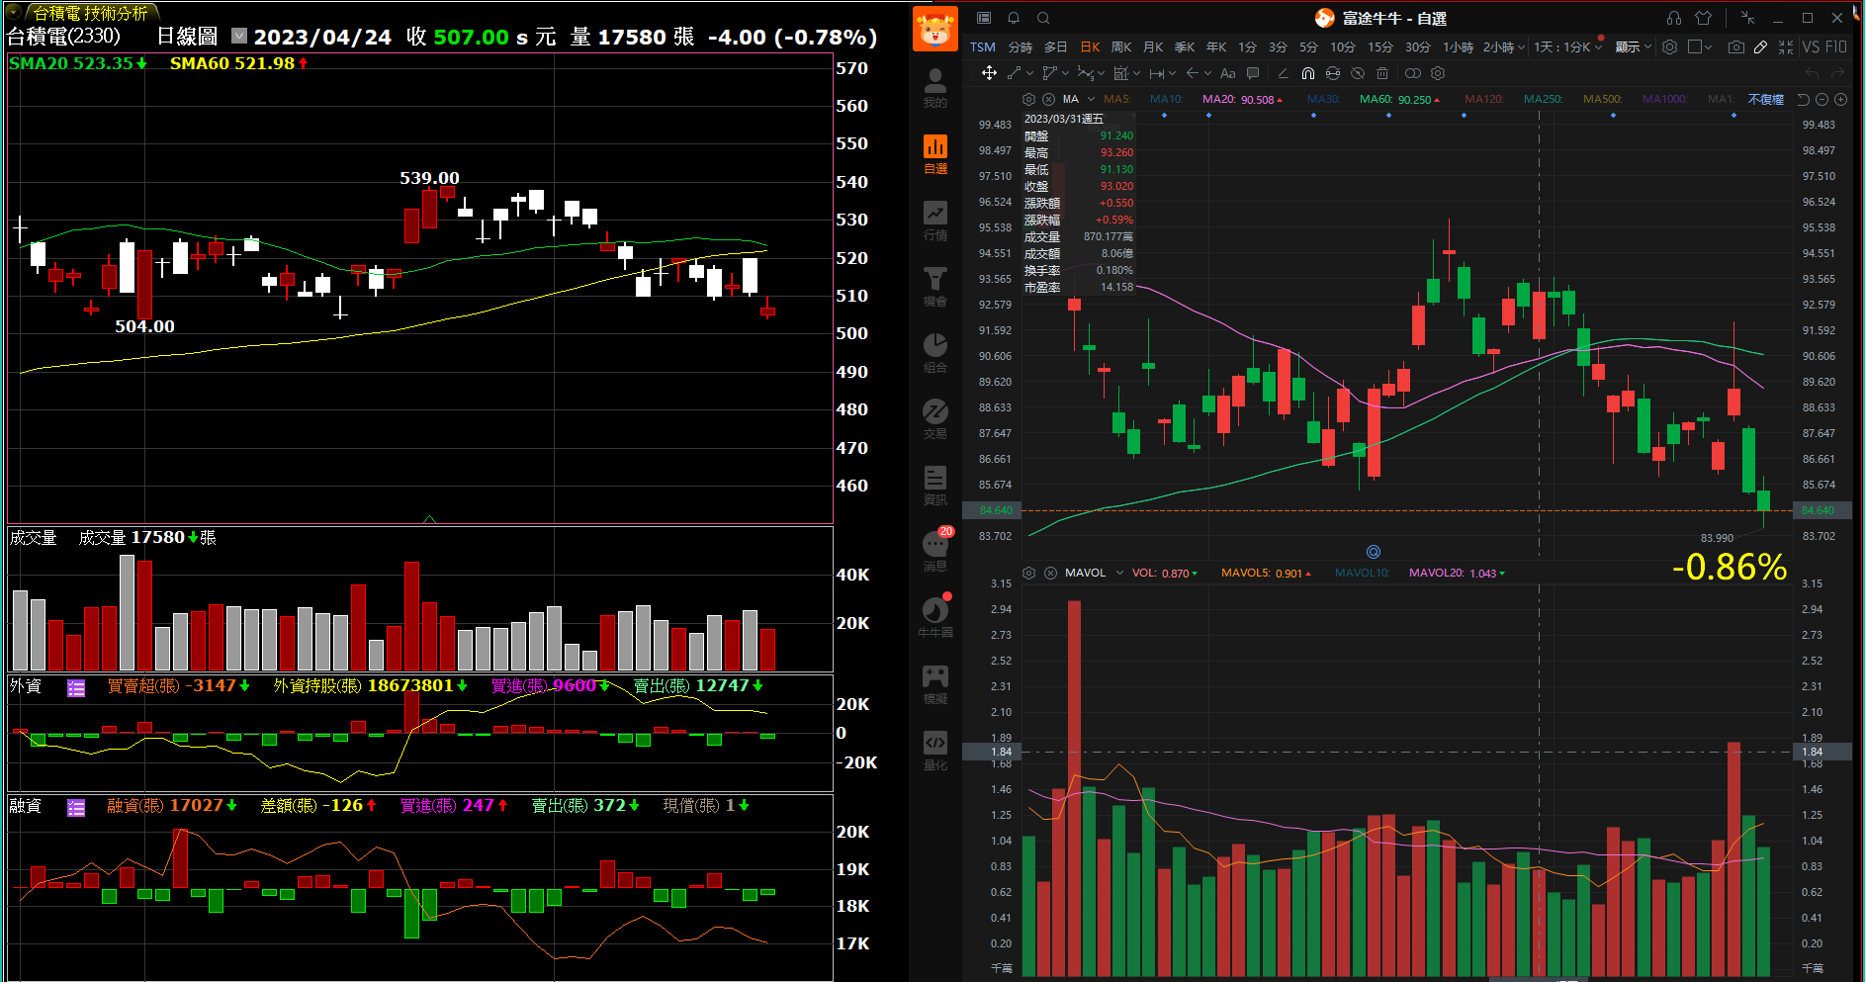Open the search magnifier in Futu title bar
This screenshot has height=982, width=1866.
coord(1043,18)
